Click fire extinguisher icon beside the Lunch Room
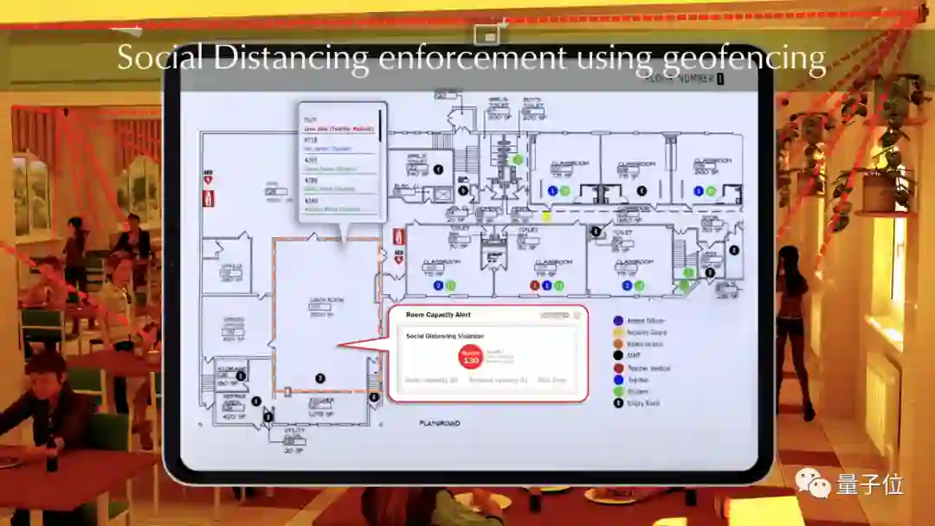 398,236
